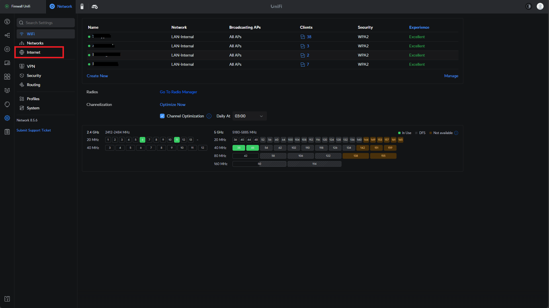Open the Protect application camera icon
Screen dimensions: 549x308
tap(82, 6)
